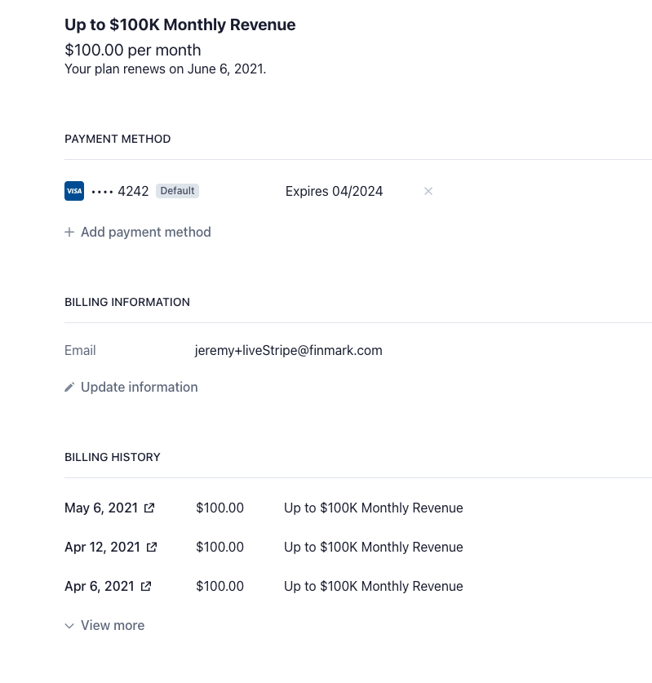Click the Expires 04/2024 text
Screen dimensions: 652x683
[334, 192]
